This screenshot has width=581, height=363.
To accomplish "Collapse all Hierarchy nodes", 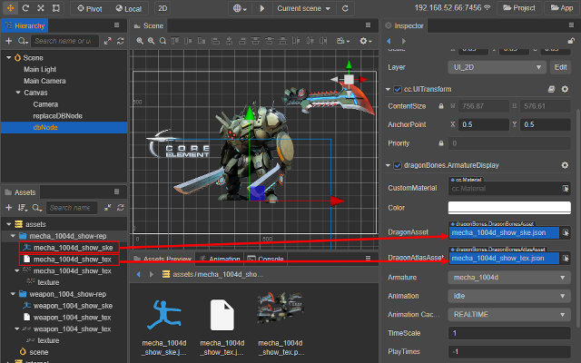I will click(107, 41).
